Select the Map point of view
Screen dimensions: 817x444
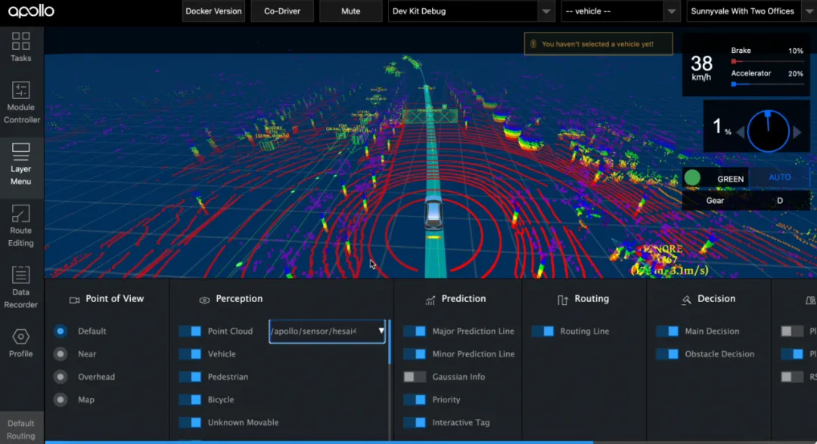click(61, 399)
